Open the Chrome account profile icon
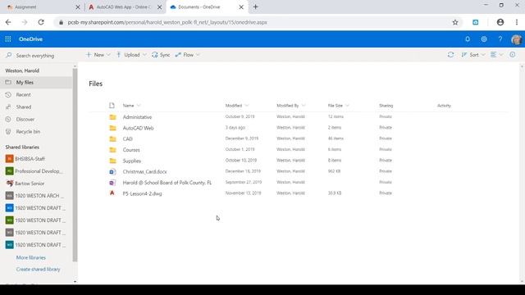The image size is (525, 295). click(x=500, y=22)
